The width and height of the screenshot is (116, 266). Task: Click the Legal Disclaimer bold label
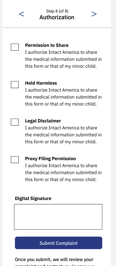tap(43, 121)
